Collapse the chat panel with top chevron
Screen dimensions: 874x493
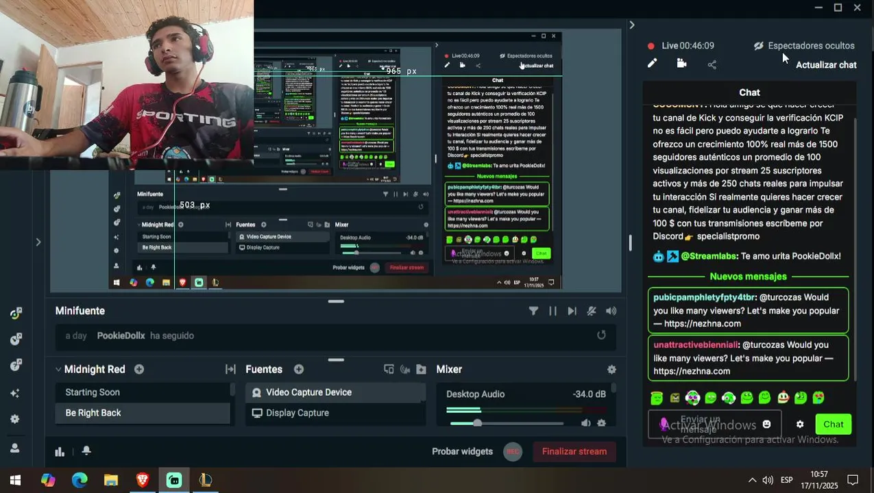631,25
